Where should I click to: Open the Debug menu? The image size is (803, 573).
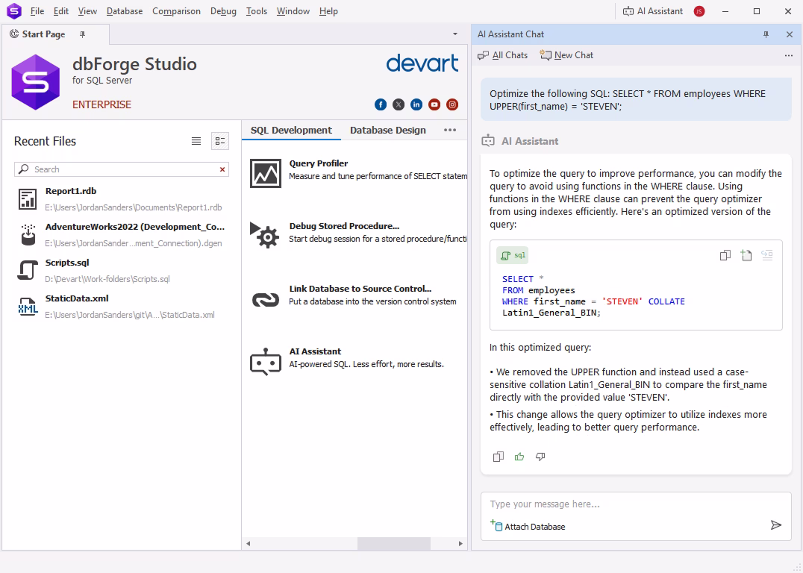(223, 11)
